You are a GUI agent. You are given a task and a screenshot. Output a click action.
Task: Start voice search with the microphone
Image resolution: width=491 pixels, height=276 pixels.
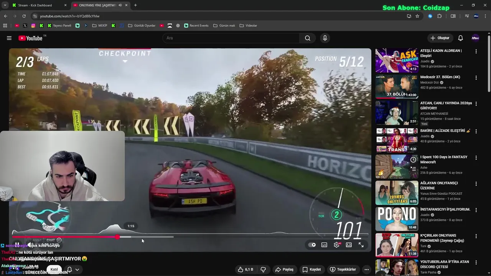325,38
